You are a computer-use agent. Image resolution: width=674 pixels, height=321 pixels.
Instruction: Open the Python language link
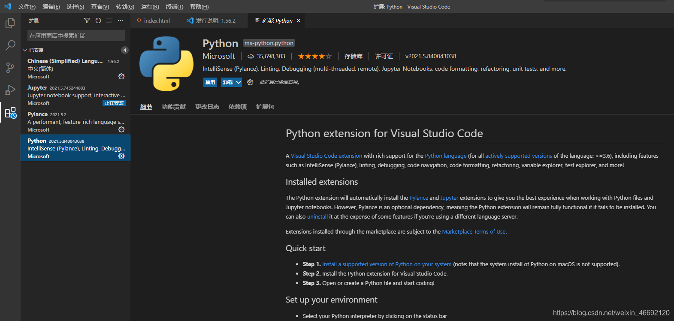point(446,156)
